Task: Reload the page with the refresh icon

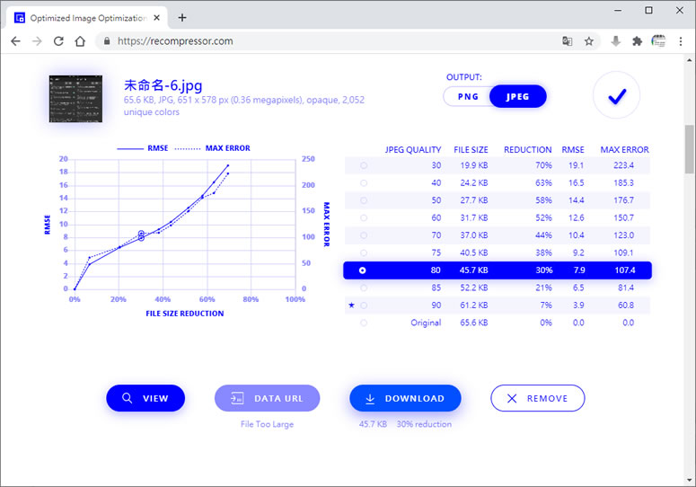Action: pyautogui.click(x=58, y=41)
